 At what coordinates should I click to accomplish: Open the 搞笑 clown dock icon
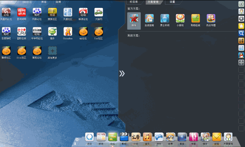(205, 137)
